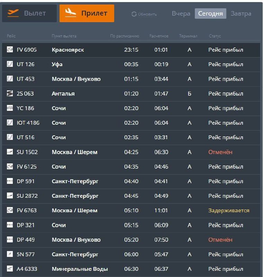This screenshot has width=263, height=277.
Task: Click scheduled time 04:35 for FV 6125
Action: click(131, 167)
